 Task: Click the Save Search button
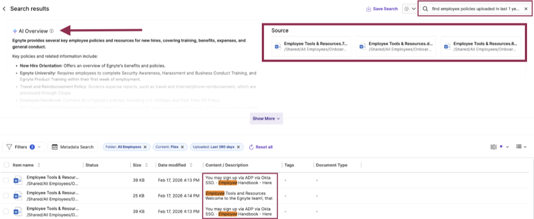pos(382,9)
